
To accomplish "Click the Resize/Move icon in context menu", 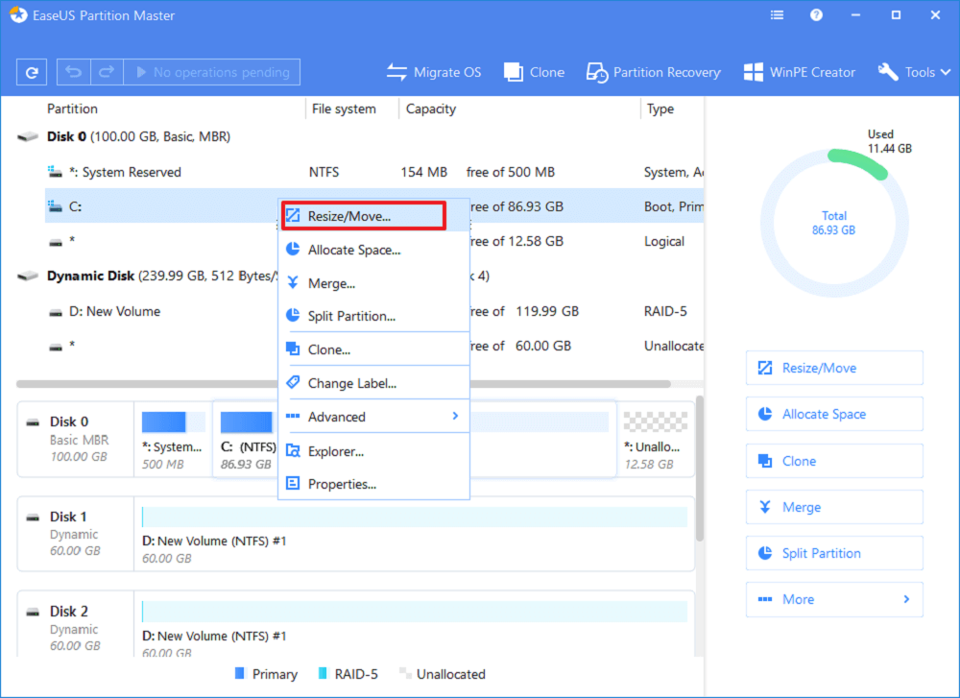I will tap(293, 215).
